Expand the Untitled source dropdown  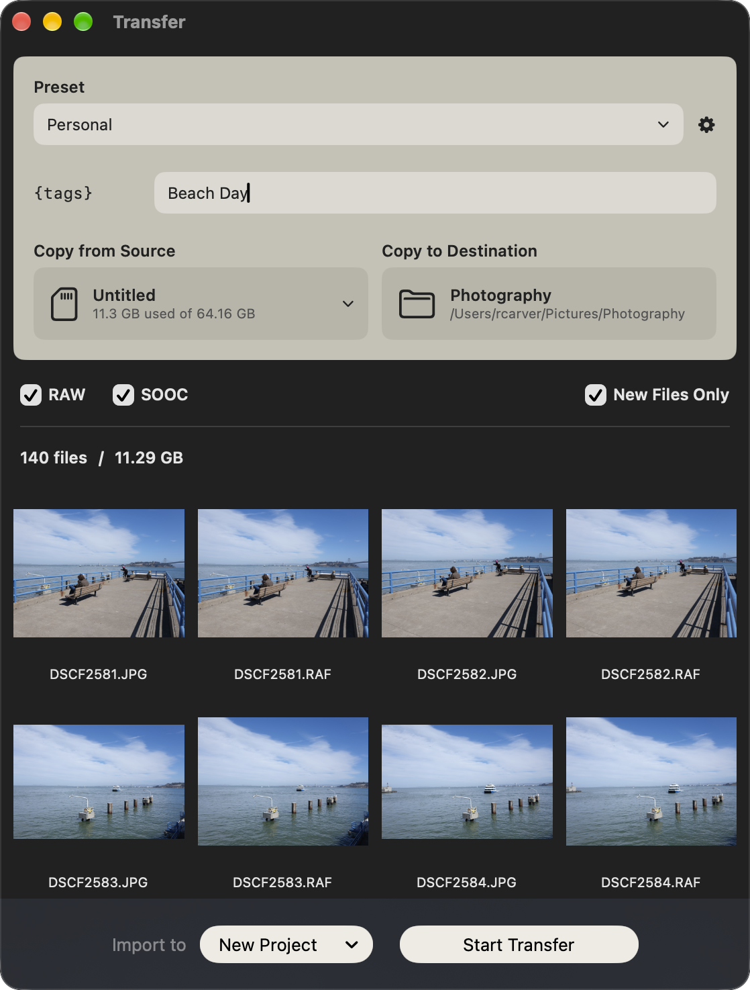[201, 304]
